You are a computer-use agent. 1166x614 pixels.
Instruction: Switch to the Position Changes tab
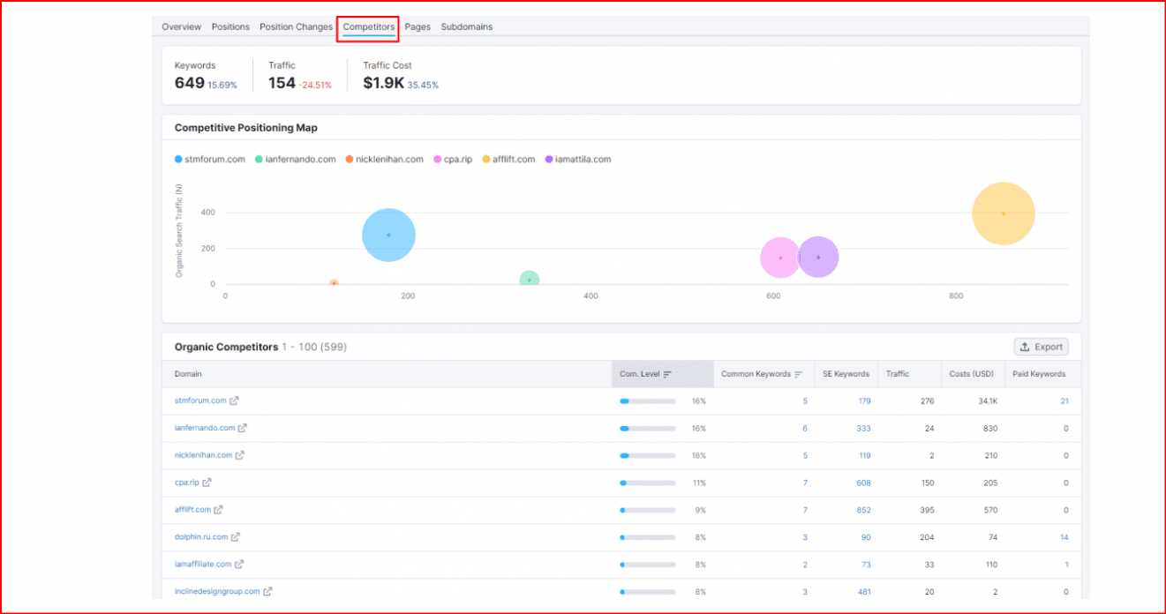pos(296,27)
